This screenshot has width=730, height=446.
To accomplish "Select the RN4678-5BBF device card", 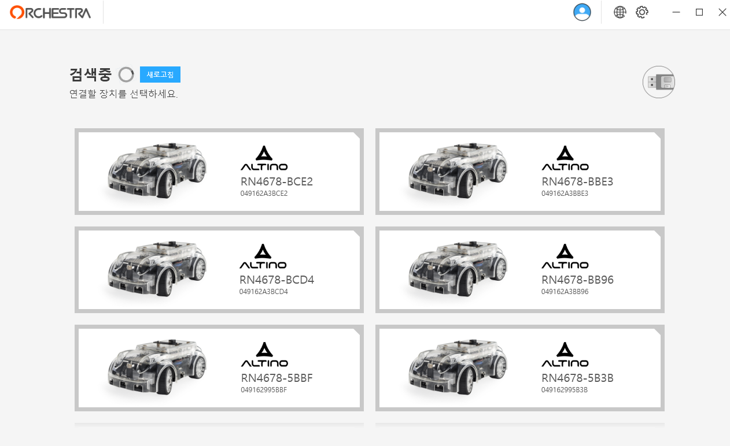I will pos(219,368).
